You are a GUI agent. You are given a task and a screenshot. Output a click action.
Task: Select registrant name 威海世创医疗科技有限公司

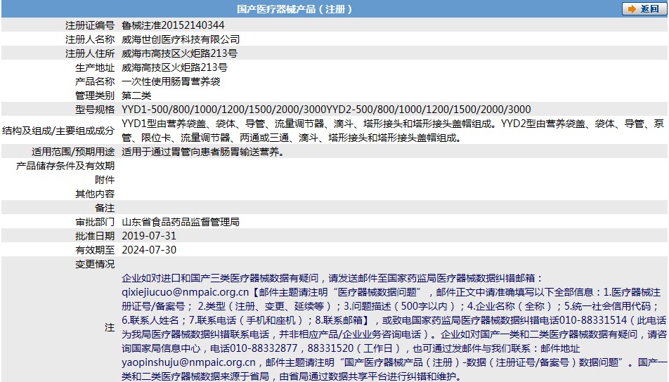pyautogui.click(x=181, y=39)
